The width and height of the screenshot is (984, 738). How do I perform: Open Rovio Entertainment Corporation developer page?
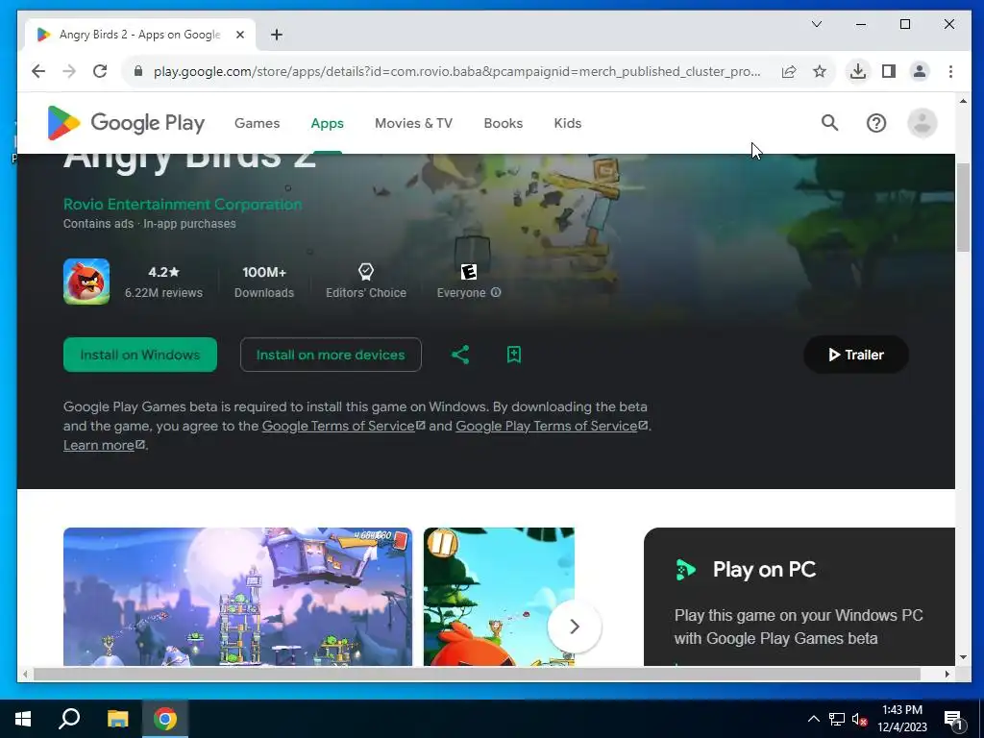183,204
